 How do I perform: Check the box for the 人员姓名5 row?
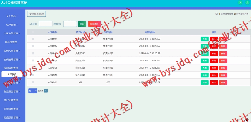point(33,68)
